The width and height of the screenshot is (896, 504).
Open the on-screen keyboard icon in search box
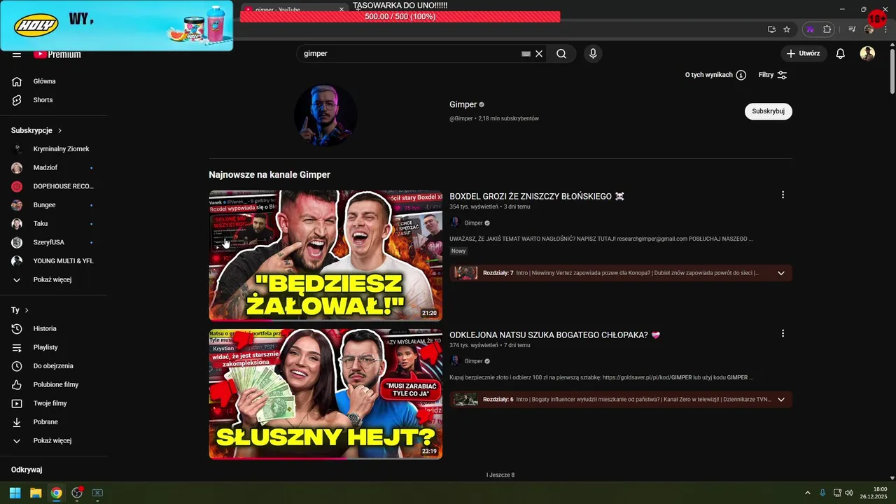[526, 53]
